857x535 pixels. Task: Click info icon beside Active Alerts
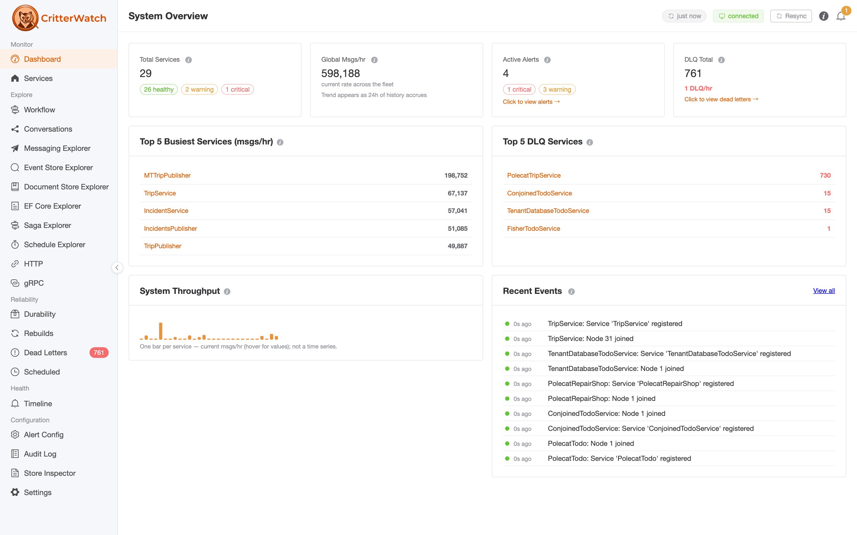click(547, 60)
